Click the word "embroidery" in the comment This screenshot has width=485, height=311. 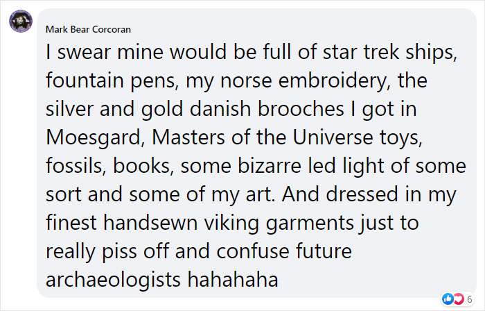click(x=334, y=81)
